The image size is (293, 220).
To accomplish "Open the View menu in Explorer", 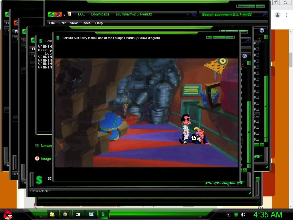I will [x=74, y=23].
